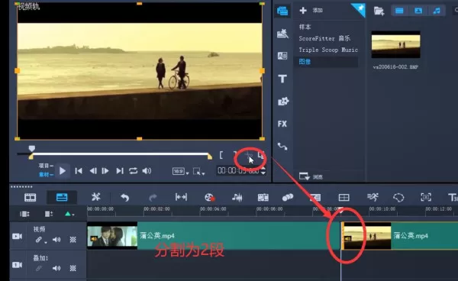Open the 3D title editor
458x281 pixels.
pyautogui.click(x=453, y=198)
